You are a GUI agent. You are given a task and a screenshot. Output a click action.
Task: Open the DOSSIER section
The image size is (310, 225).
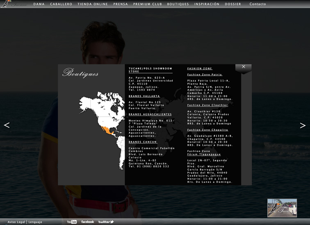233,4
